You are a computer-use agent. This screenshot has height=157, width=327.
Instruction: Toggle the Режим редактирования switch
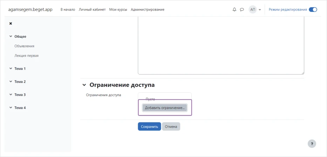click(313, 9)
